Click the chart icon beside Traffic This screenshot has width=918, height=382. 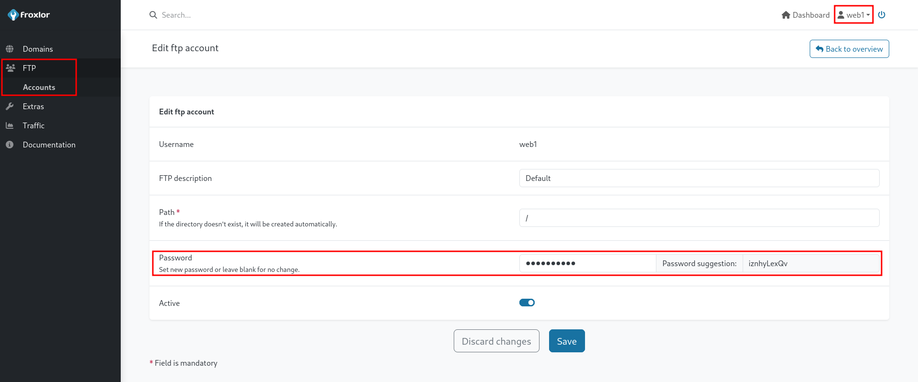click(x=10, y=125)
